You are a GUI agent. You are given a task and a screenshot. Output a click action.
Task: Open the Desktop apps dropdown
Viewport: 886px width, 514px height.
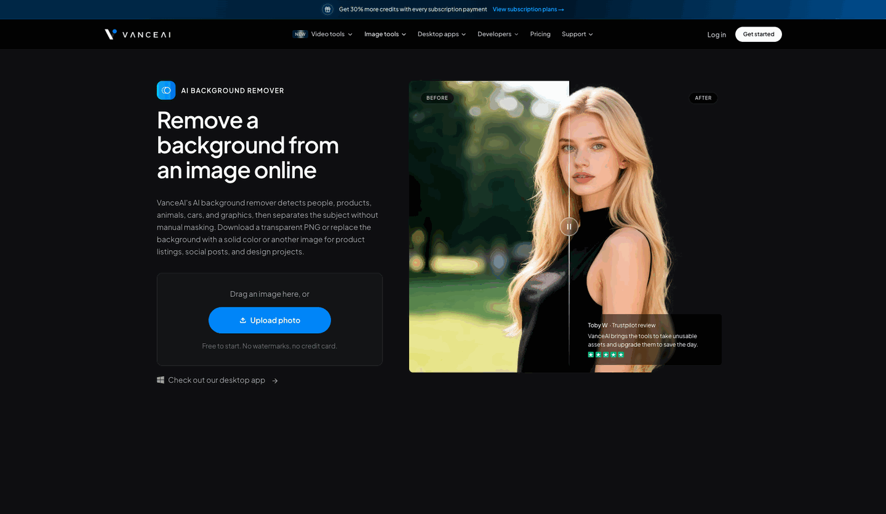442,34
